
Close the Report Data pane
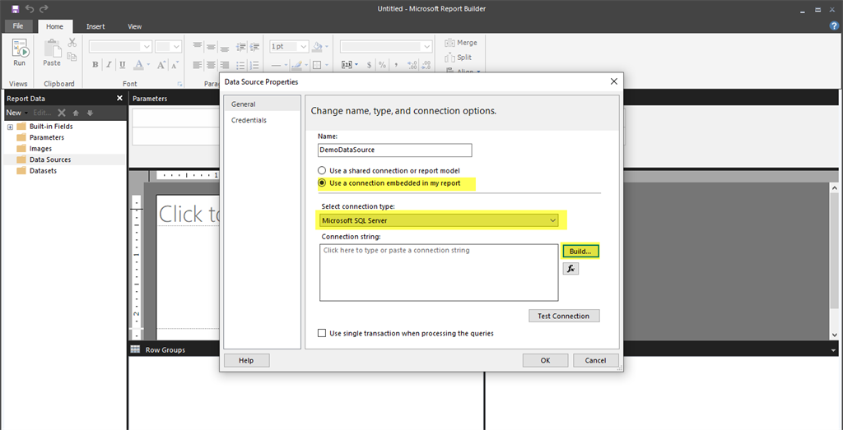pyautogui.click(x=120, y=98)
